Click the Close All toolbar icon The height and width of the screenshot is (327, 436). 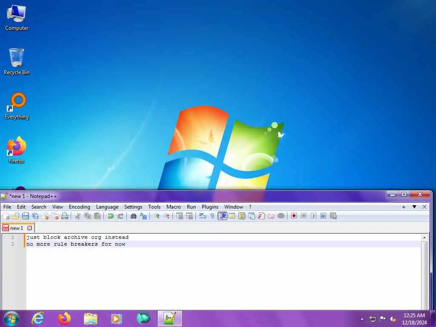[x=55, y=216]
